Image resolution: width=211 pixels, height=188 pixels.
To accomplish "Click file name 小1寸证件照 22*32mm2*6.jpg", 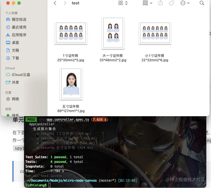I will (155, 58).
